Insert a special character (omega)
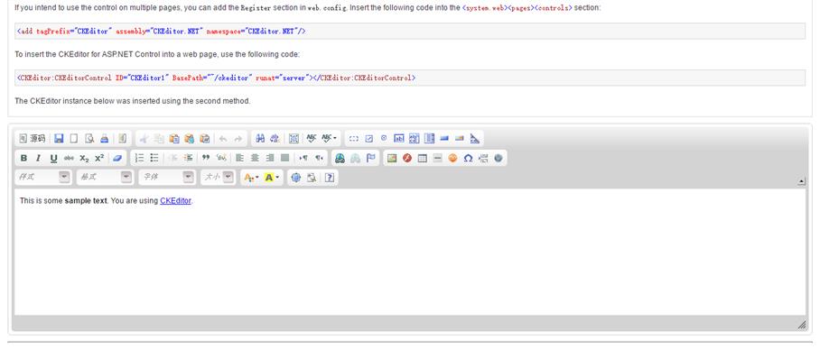Viewport: 820px width, 349px height. tap(468, 158)
